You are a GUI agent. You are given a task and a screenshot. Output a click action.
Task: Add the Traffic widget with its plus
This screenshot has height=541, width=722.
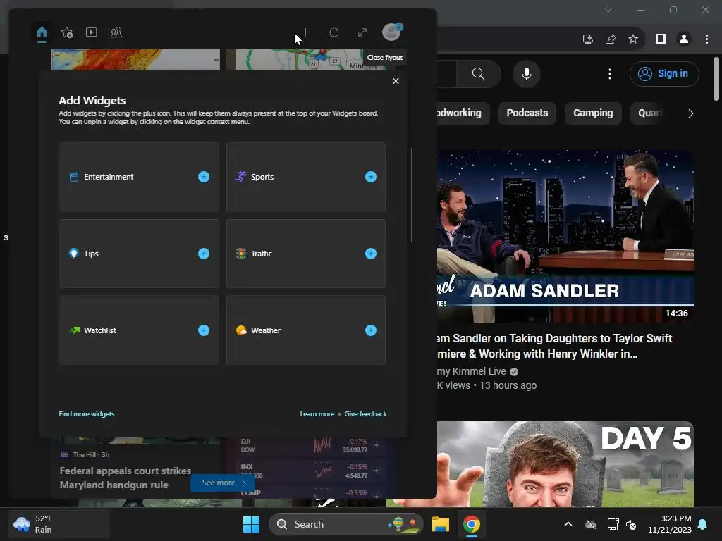click(371, 254)
